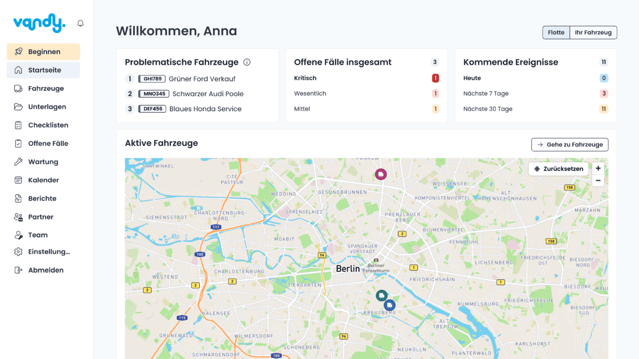This screenshot has width=639, height=359.
Task: Open Checklisten in the sidebar
Action: (x=48, y=125)
